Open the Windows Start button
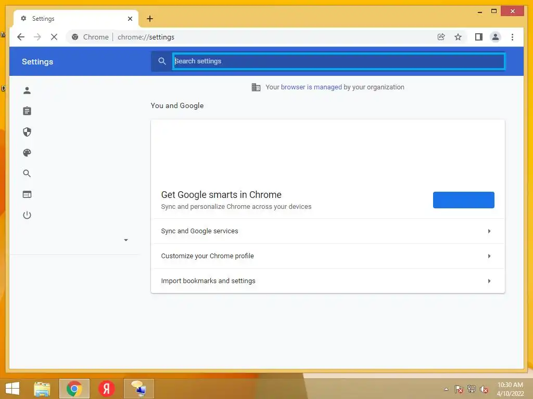Viewport: 533px width, 399px height. pyautogui.click(x=12, y=389)
